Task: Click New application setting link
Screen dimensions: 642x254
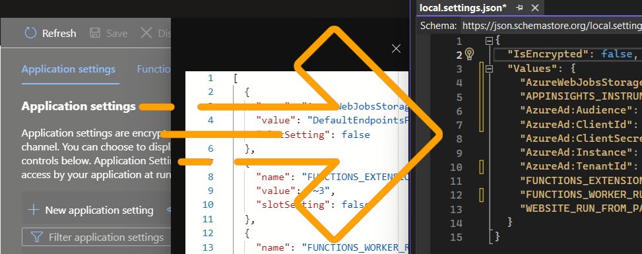Action: click(99, 210)
